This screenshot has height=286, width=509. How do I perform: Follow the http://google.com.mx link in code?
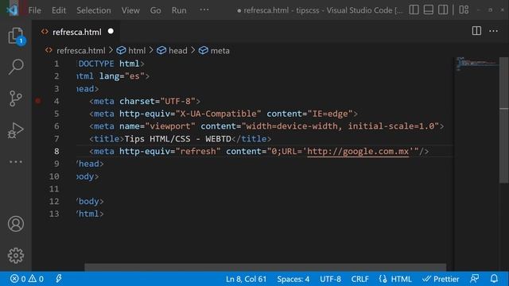pos(358,152)
